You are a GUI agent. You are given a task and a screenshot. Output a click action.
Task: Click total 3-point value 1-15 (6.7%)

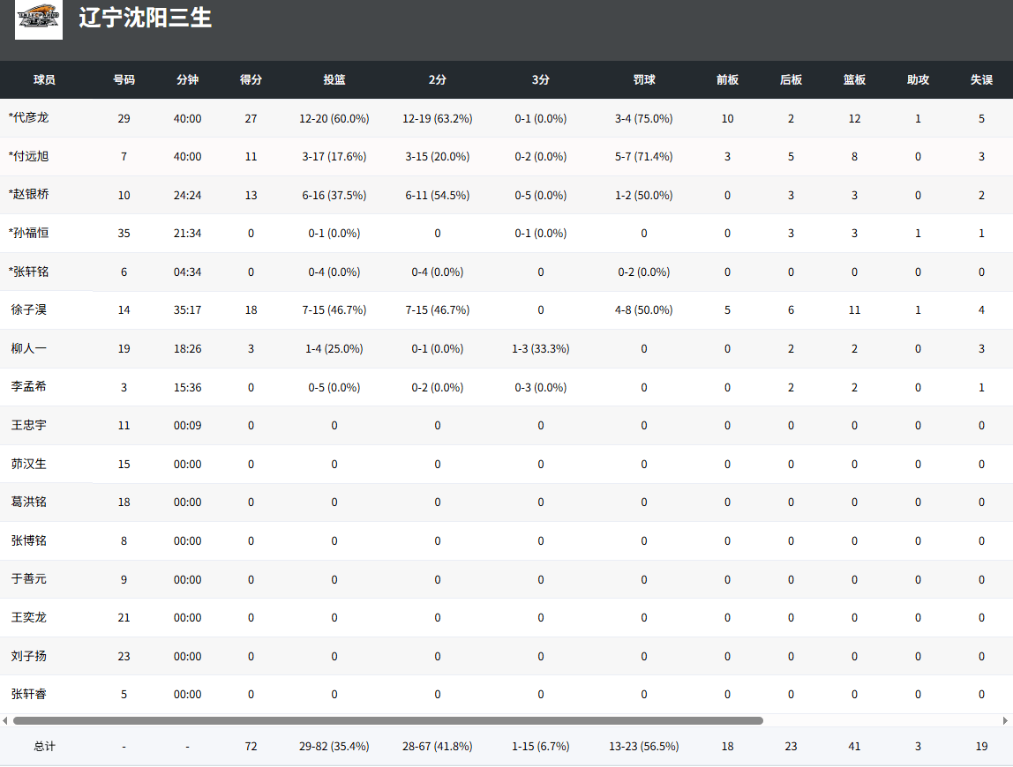click(x=541, y=747)
